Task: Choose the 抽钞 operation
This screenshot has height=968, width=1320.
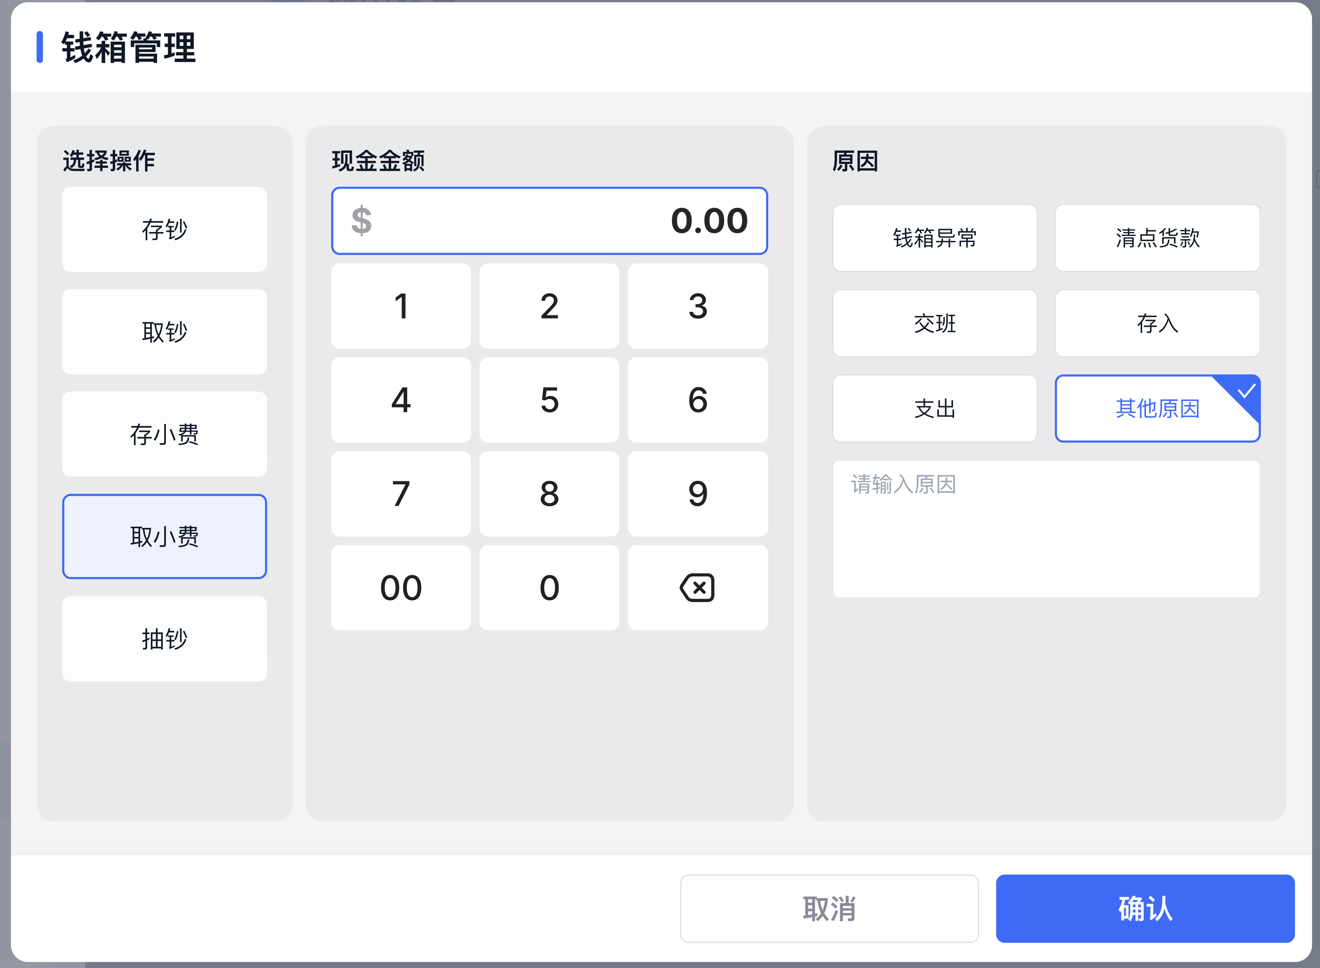Action: [x=164, y=639]
